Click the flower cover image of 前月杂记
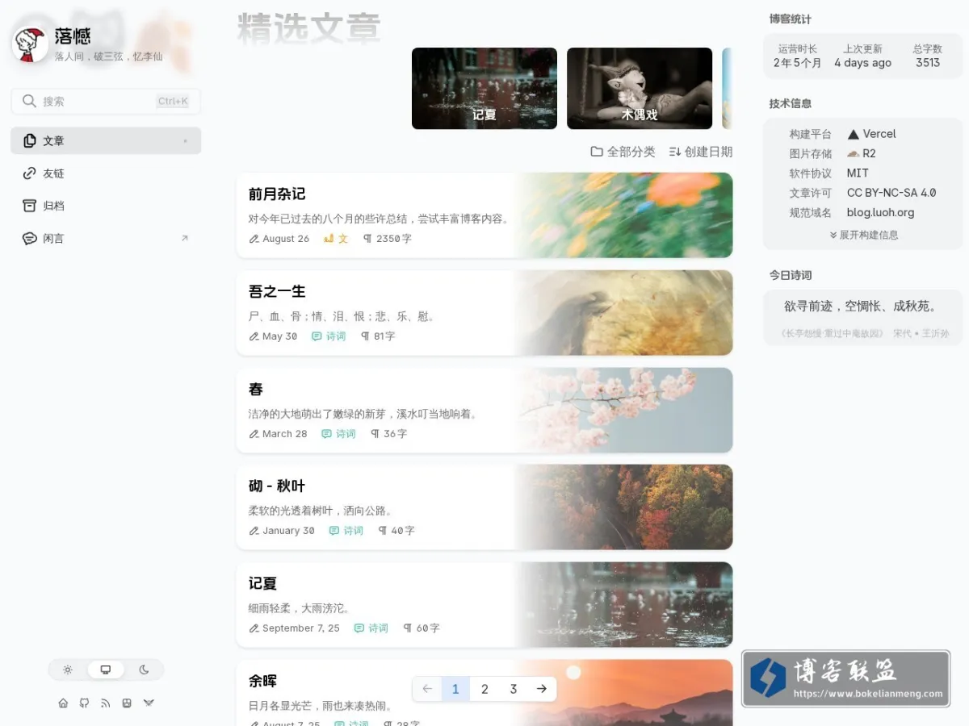 pyautogui.click(x=624, y=215)
